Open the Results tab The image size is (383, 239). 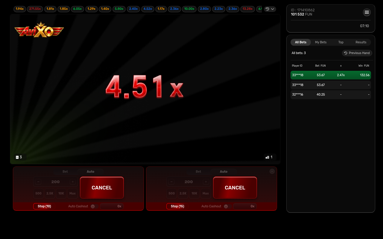tap(361, 42)
